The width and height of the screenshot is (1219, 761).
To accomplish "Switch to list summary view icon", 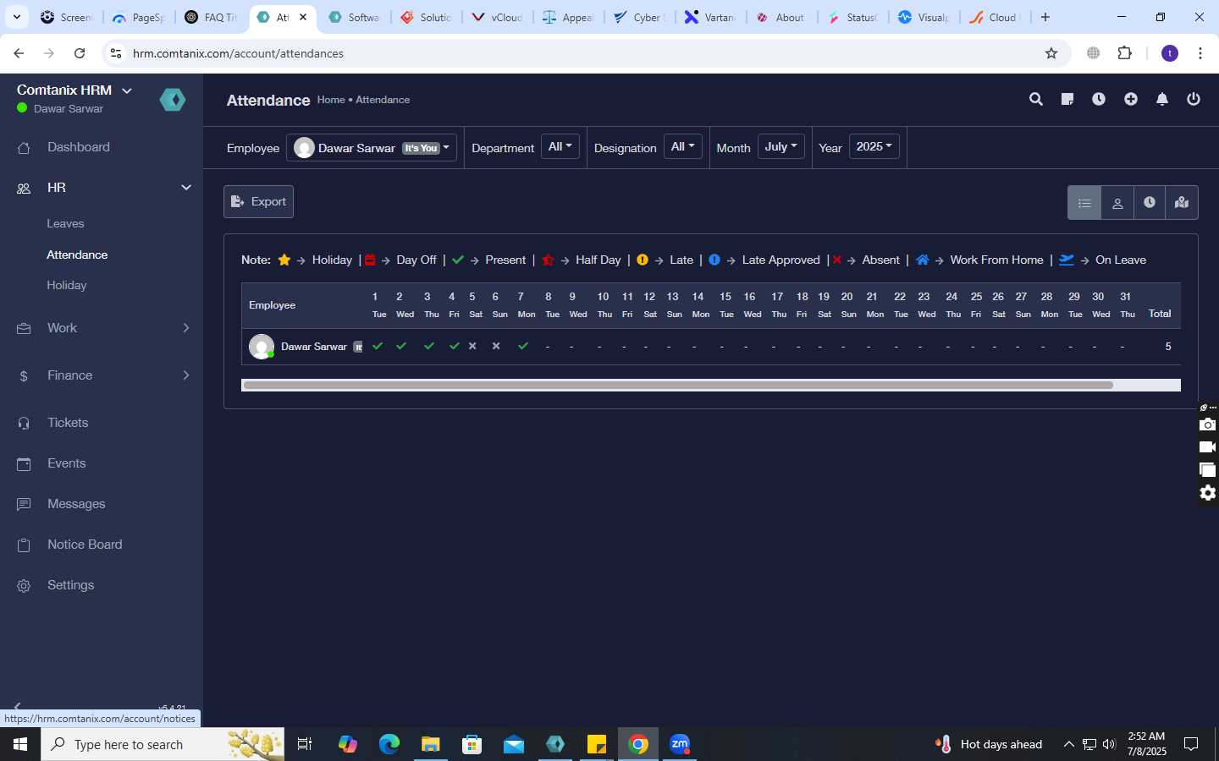I will click(1084, 203).
